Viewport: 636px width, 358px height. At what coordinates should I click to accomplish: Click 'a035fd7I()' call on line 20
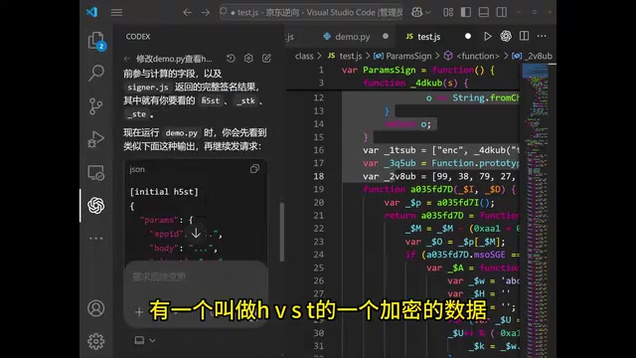(463, 203)
